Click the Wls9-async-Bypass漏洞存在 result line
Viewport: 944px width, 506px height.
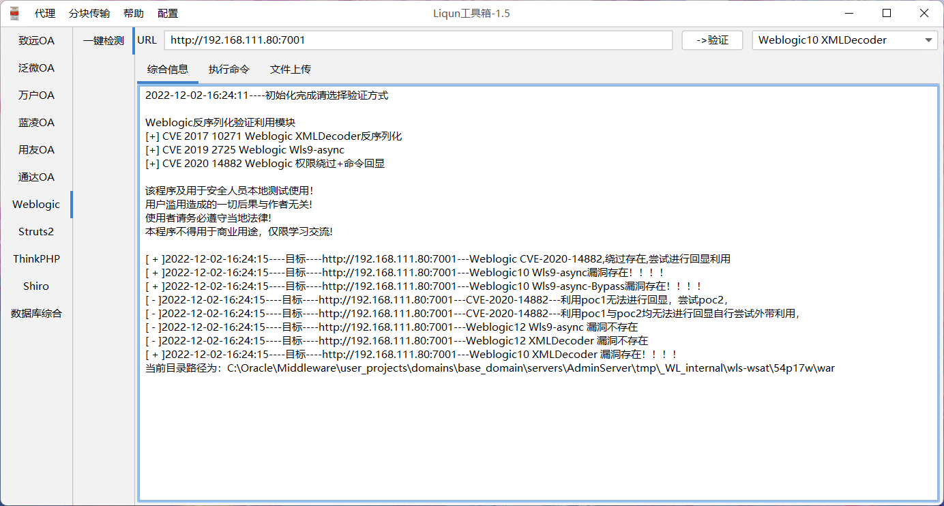point(424,286)
